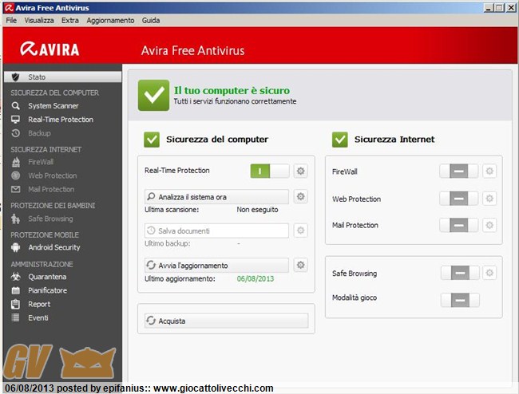Toggle the Real-Time Protection switch
This screenshot has width=519, height=394.
point(269,171)
